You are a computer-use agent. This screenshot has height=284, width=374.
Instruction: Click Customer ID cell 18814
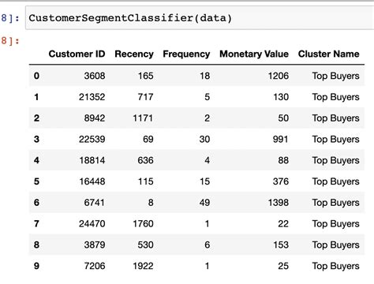(x=92, y=160)
